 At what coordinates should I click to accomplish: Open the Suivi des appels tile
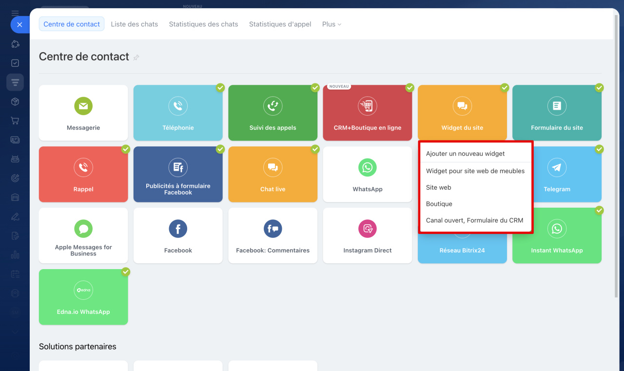pos(273,113)
